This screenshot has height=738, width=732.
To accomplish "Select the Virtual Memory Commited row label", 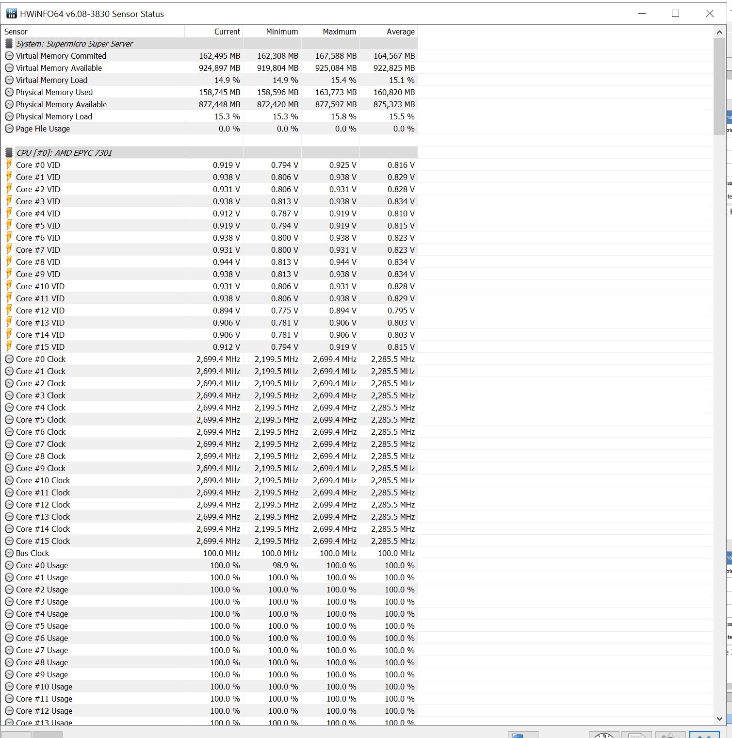I will pos(61,56).
